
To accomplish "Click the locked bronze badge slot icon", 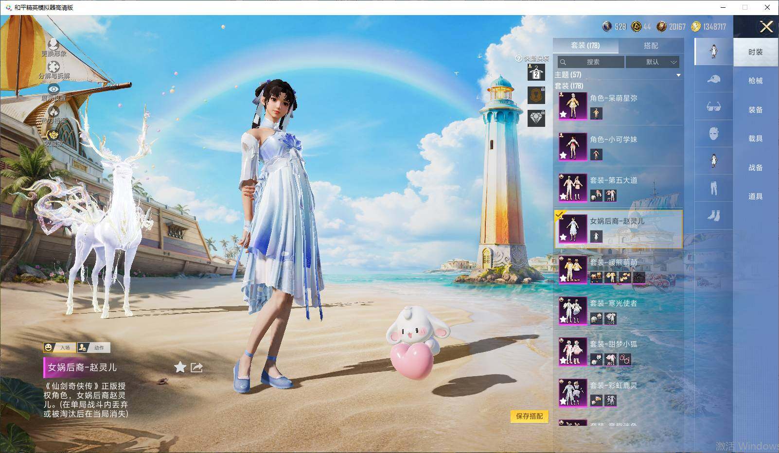I will pyautogui.click(x=536, y=95).
